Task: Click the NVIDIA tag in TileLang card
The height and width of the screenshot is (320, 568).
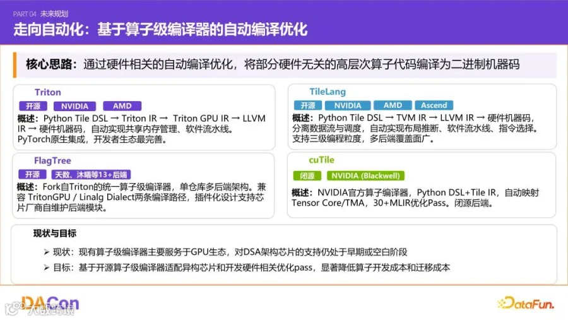Action: (347, 105)
